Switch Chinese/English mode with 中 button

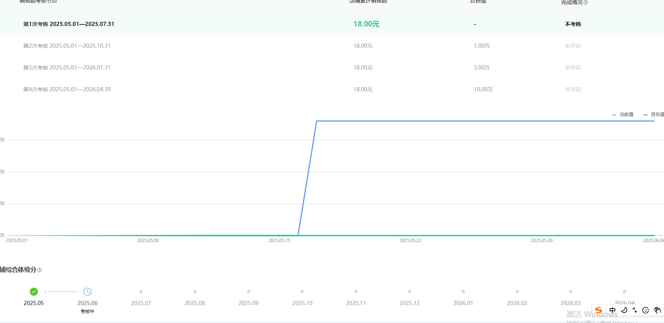[x=613, y=310]
